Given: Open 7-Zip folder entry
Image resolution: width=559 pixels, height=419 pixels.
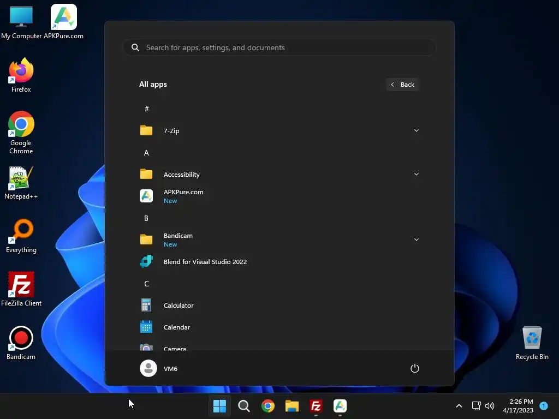Looking at the screenshot, I should [279, 131].
